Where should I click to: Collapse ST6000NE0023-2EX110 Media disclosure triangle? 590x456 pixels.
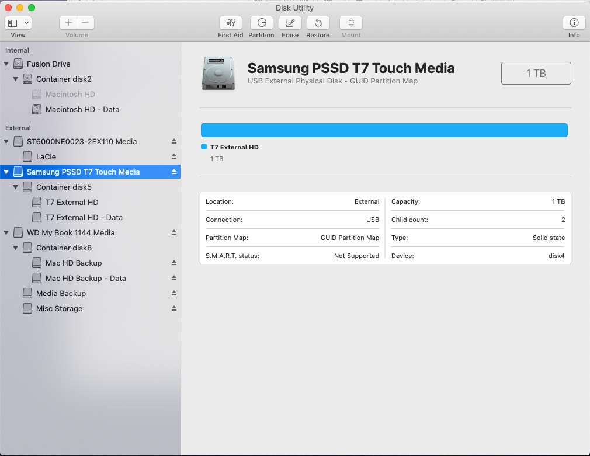pos(6,141)
